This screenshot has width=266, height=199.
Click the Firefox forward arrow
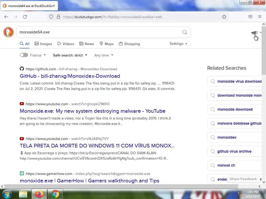[16, 17]
